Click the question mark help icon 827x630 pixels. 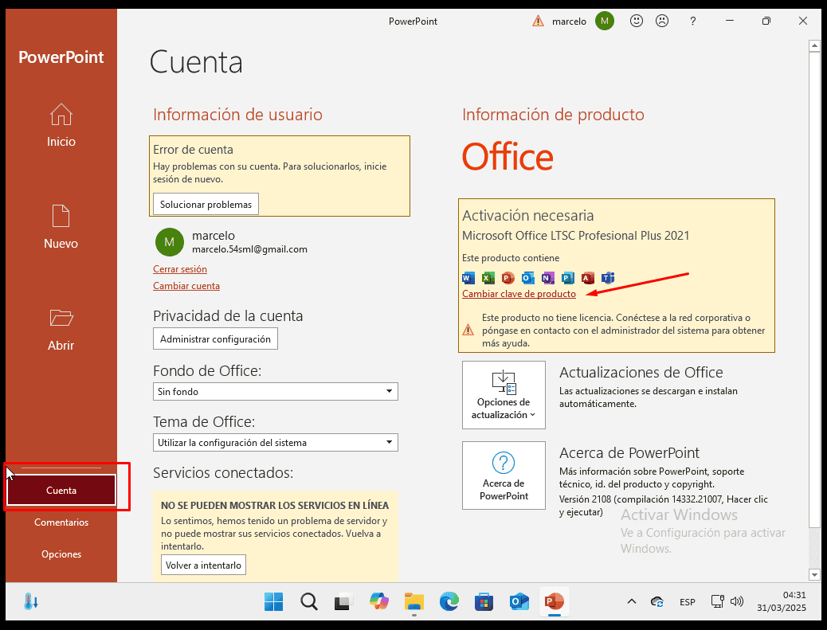(x=693, y=22)
